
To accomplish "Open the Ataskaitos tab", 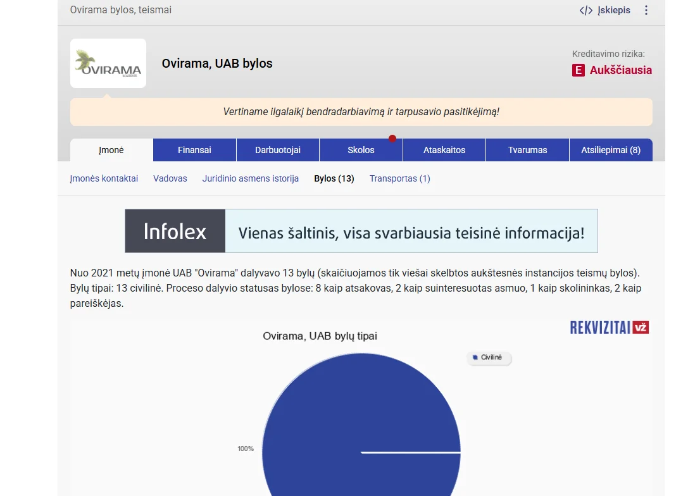I will (x=444, y=150).
